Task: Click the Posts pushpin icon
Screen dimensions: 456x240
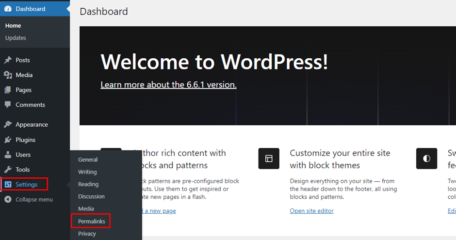Action: click(x=8, y=60)
